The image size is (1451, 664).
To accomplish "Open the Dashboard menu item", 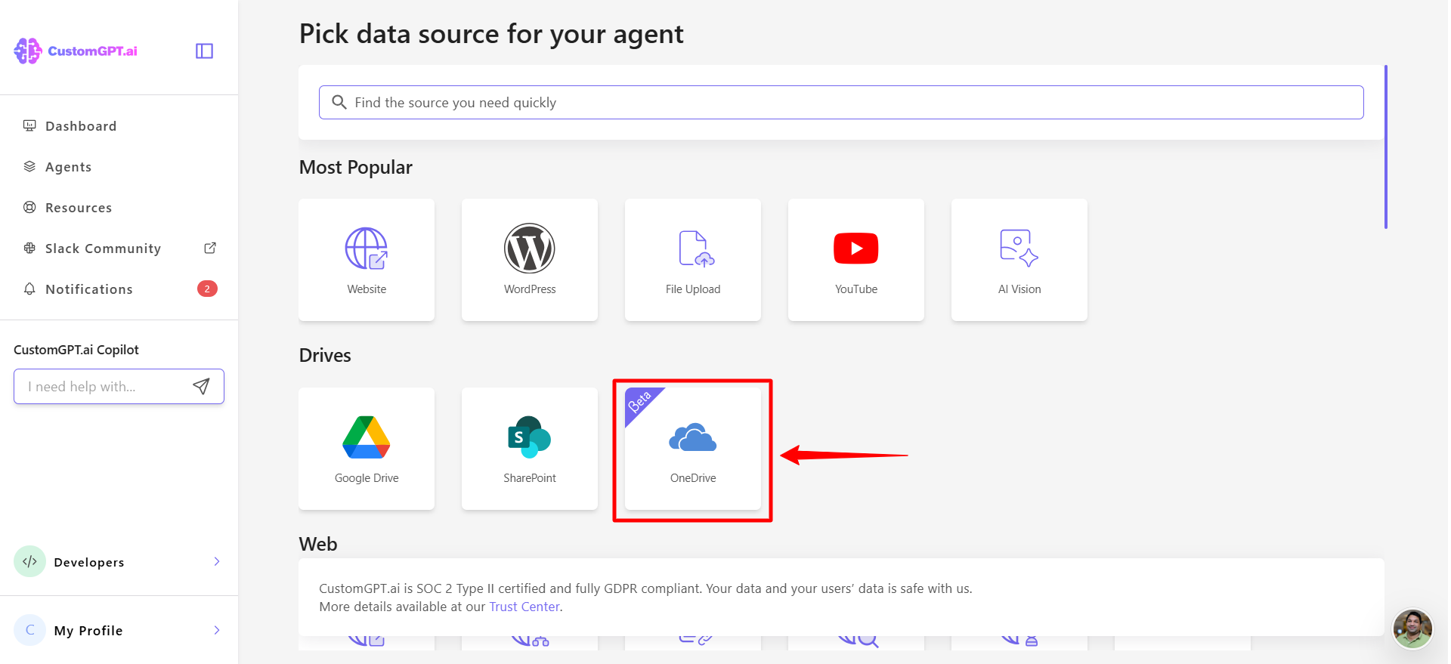I will coord(81,126).
